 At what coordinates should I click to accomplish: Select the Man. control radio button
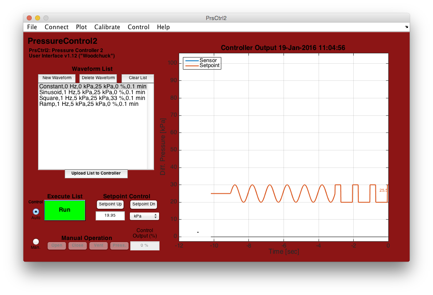(36, 242)
